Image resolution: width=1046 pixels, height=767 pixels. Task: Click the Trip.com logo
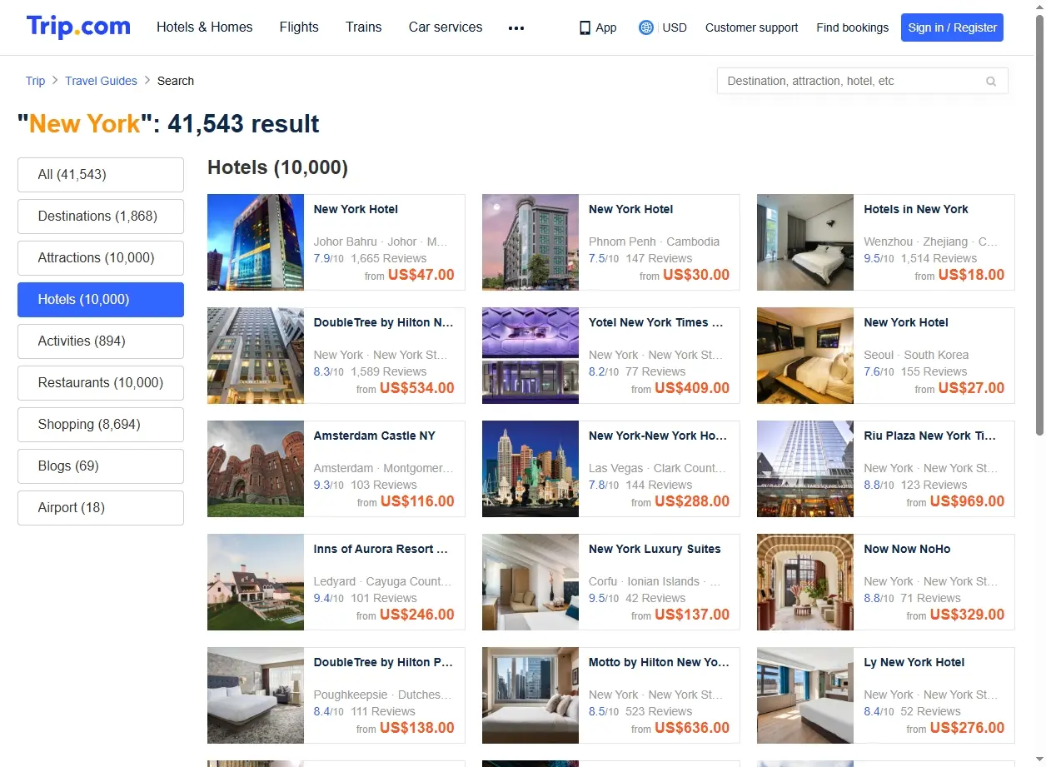tap(78, 27)
